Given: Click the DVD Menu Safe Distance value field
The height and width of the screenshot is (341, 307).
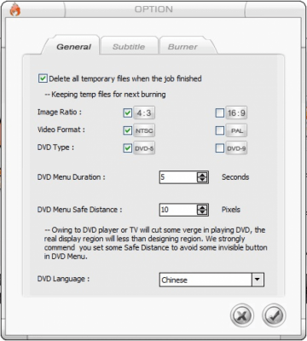Looking at the screenshot, I should (x=178, y=210).
